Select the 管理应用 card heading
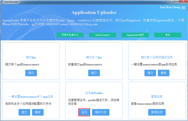The height and width of the screenshot is (121, 188). (x=157, y=97)
